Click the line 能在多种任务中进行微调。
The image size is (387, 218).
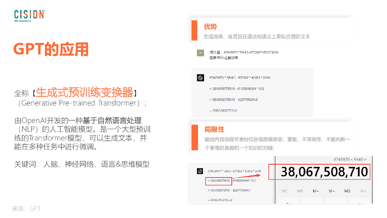[x=57, y=146]
